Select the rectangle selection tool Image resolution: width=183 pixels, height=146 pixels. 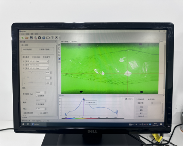tap(59, 49)
